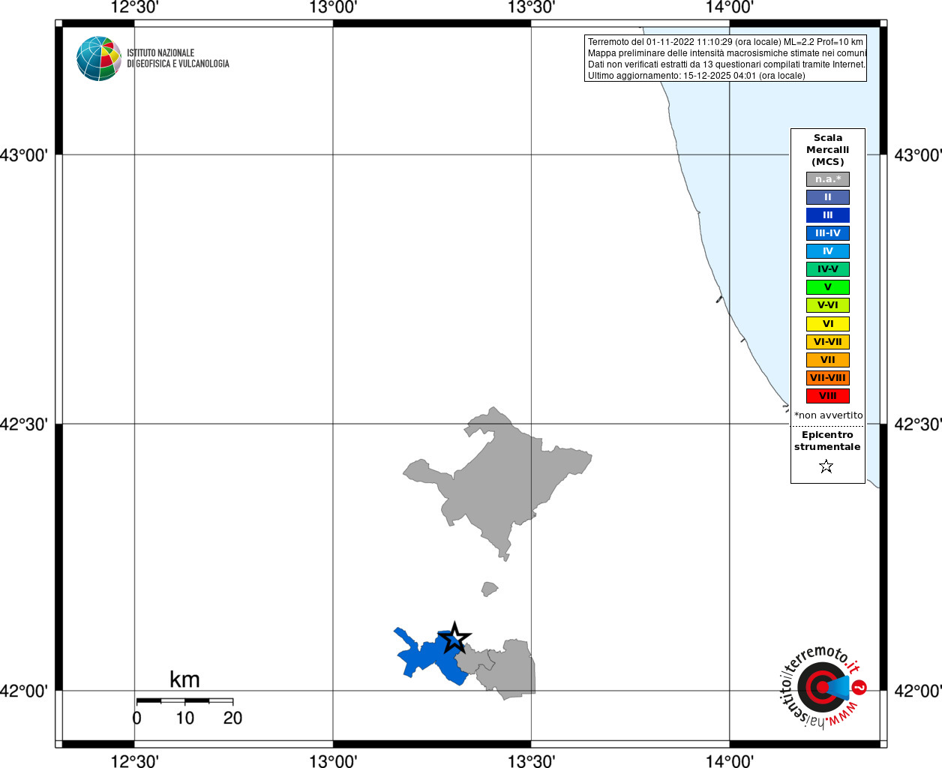Select the VII orange legend swatch

(828, 360)
